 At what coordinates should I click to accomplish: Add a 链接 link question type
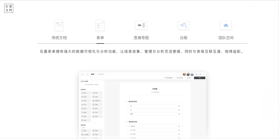click(x=86, y=112)
